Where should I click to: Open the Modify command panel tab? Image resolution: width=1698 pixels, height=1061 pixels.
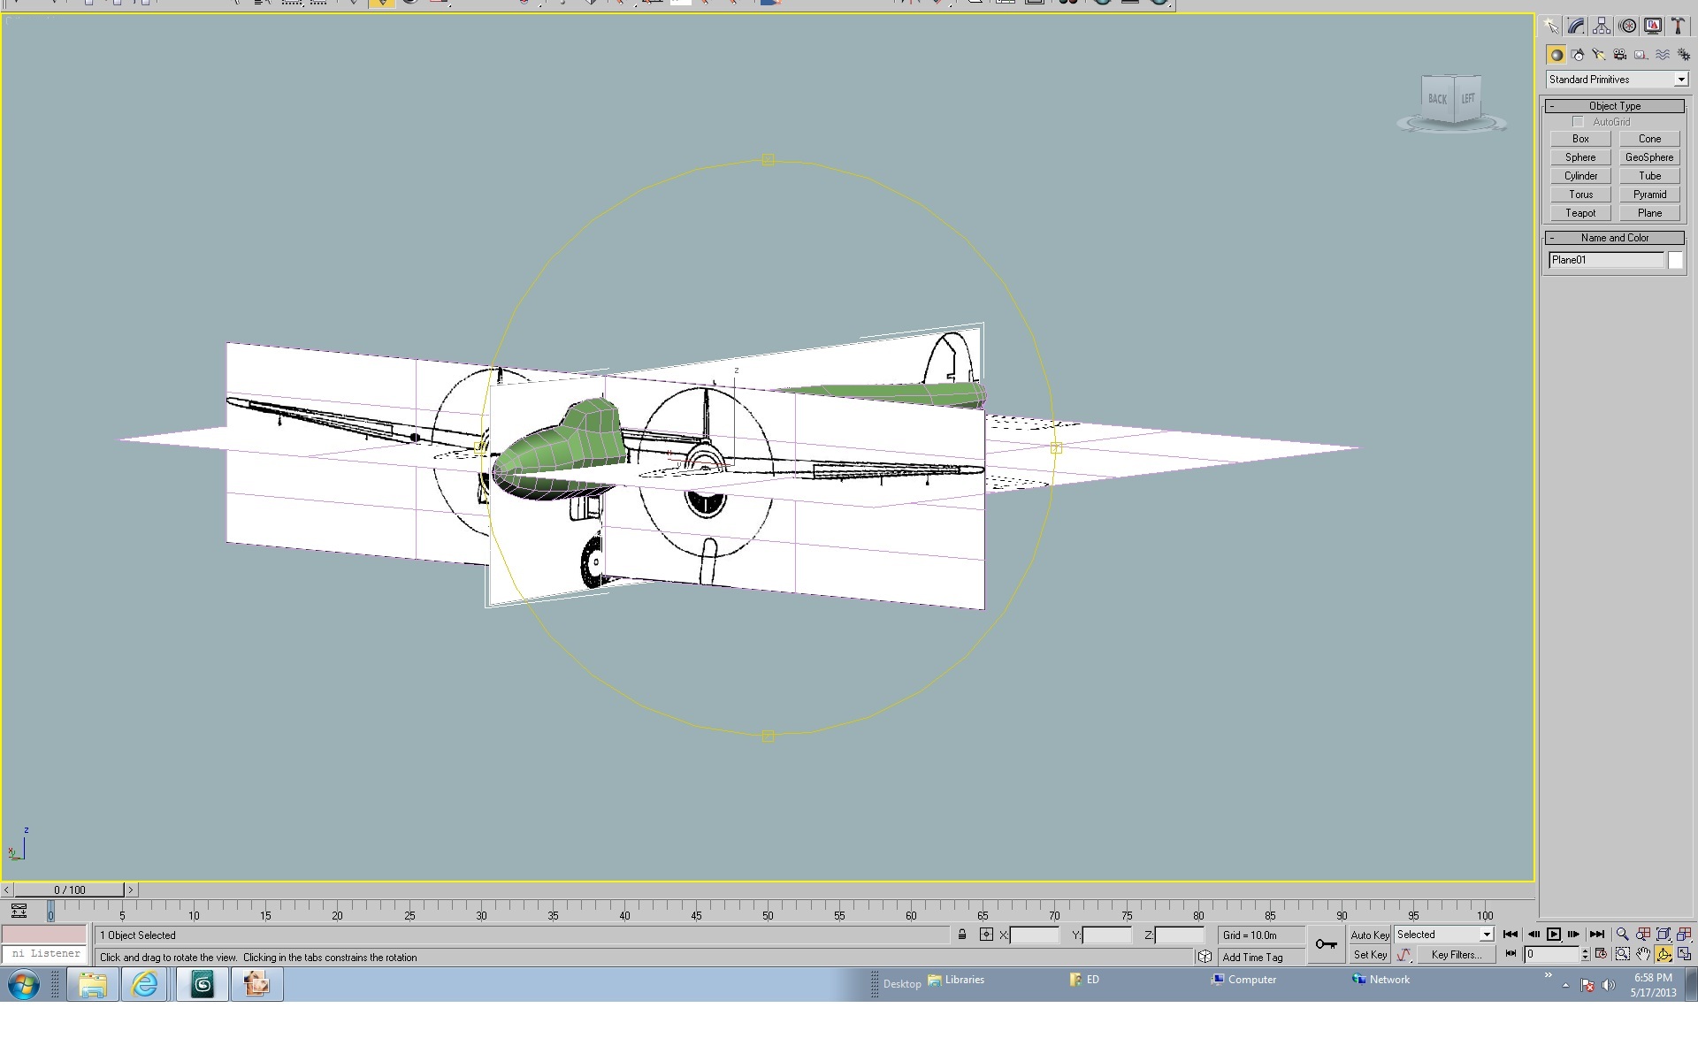pos(1576,27)
